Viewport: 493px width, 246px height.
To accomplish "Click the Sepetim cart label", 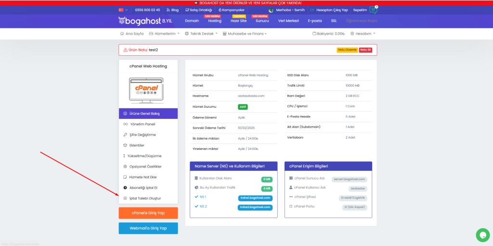I will click(x=360, y=10).
